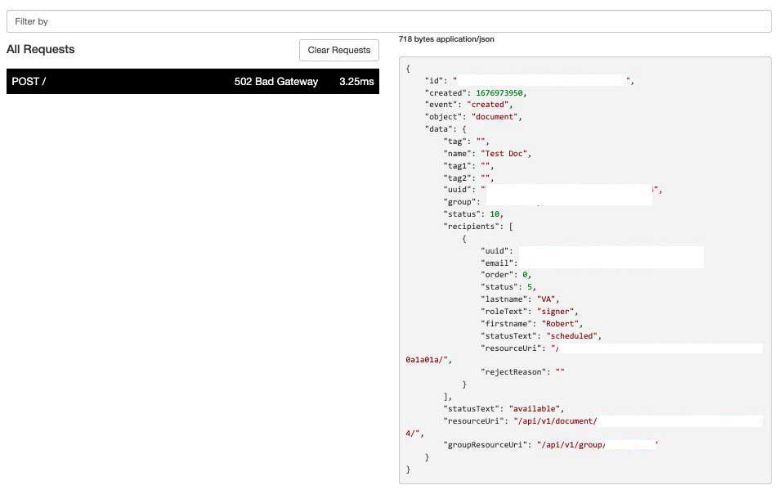779x490 pixels.
Task: Click the "scheduled" statusText value
Action: click(571, 335)
